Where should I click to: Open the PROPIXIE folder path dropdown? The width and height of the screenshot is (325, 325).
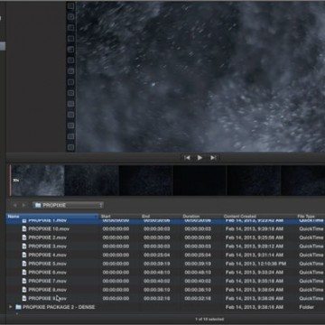click(68, 205)
